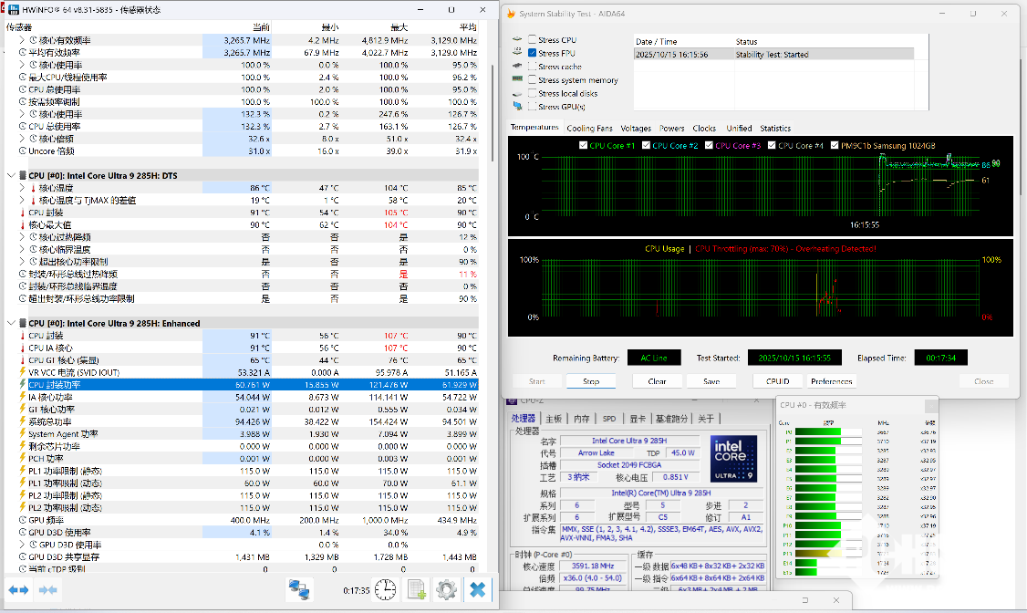Select the Stability Test: Started log row

(x=773, y=55)
